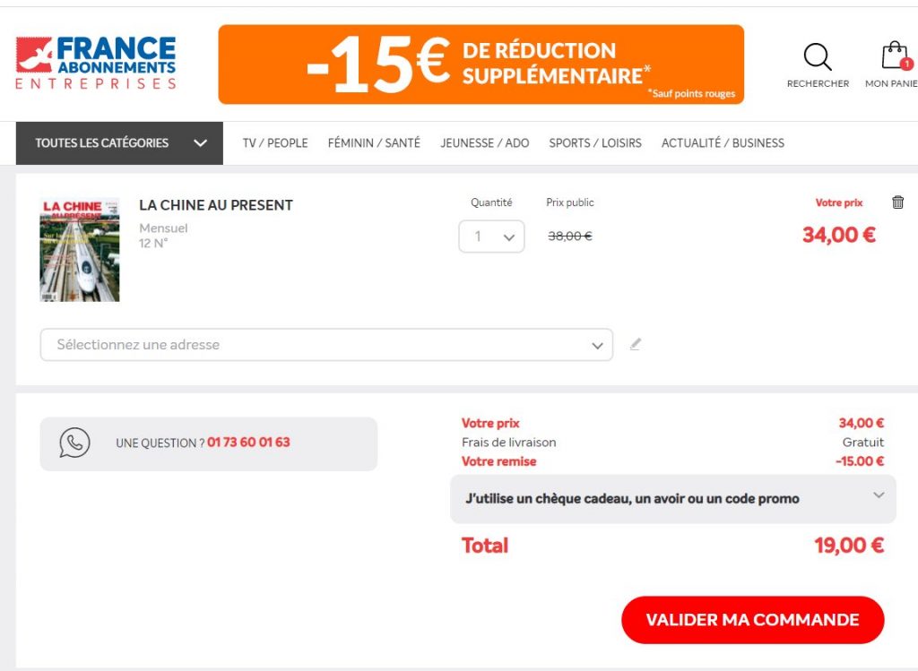The height and width of the screenshot is (671, 918).
Task: Call the 01 73 60 01 63 phone link
Action: (248, 443)
